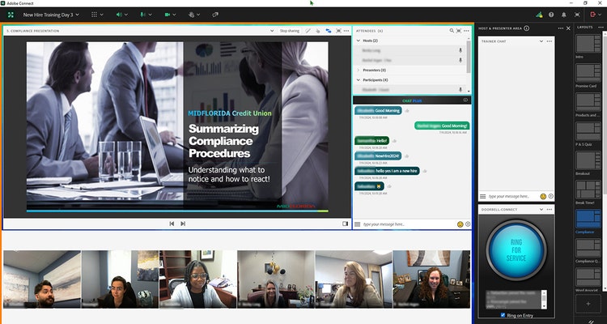
Task: Toggle the slide sidebar icon below presentation
Action: pyautogui.click(x=346, y=224)
